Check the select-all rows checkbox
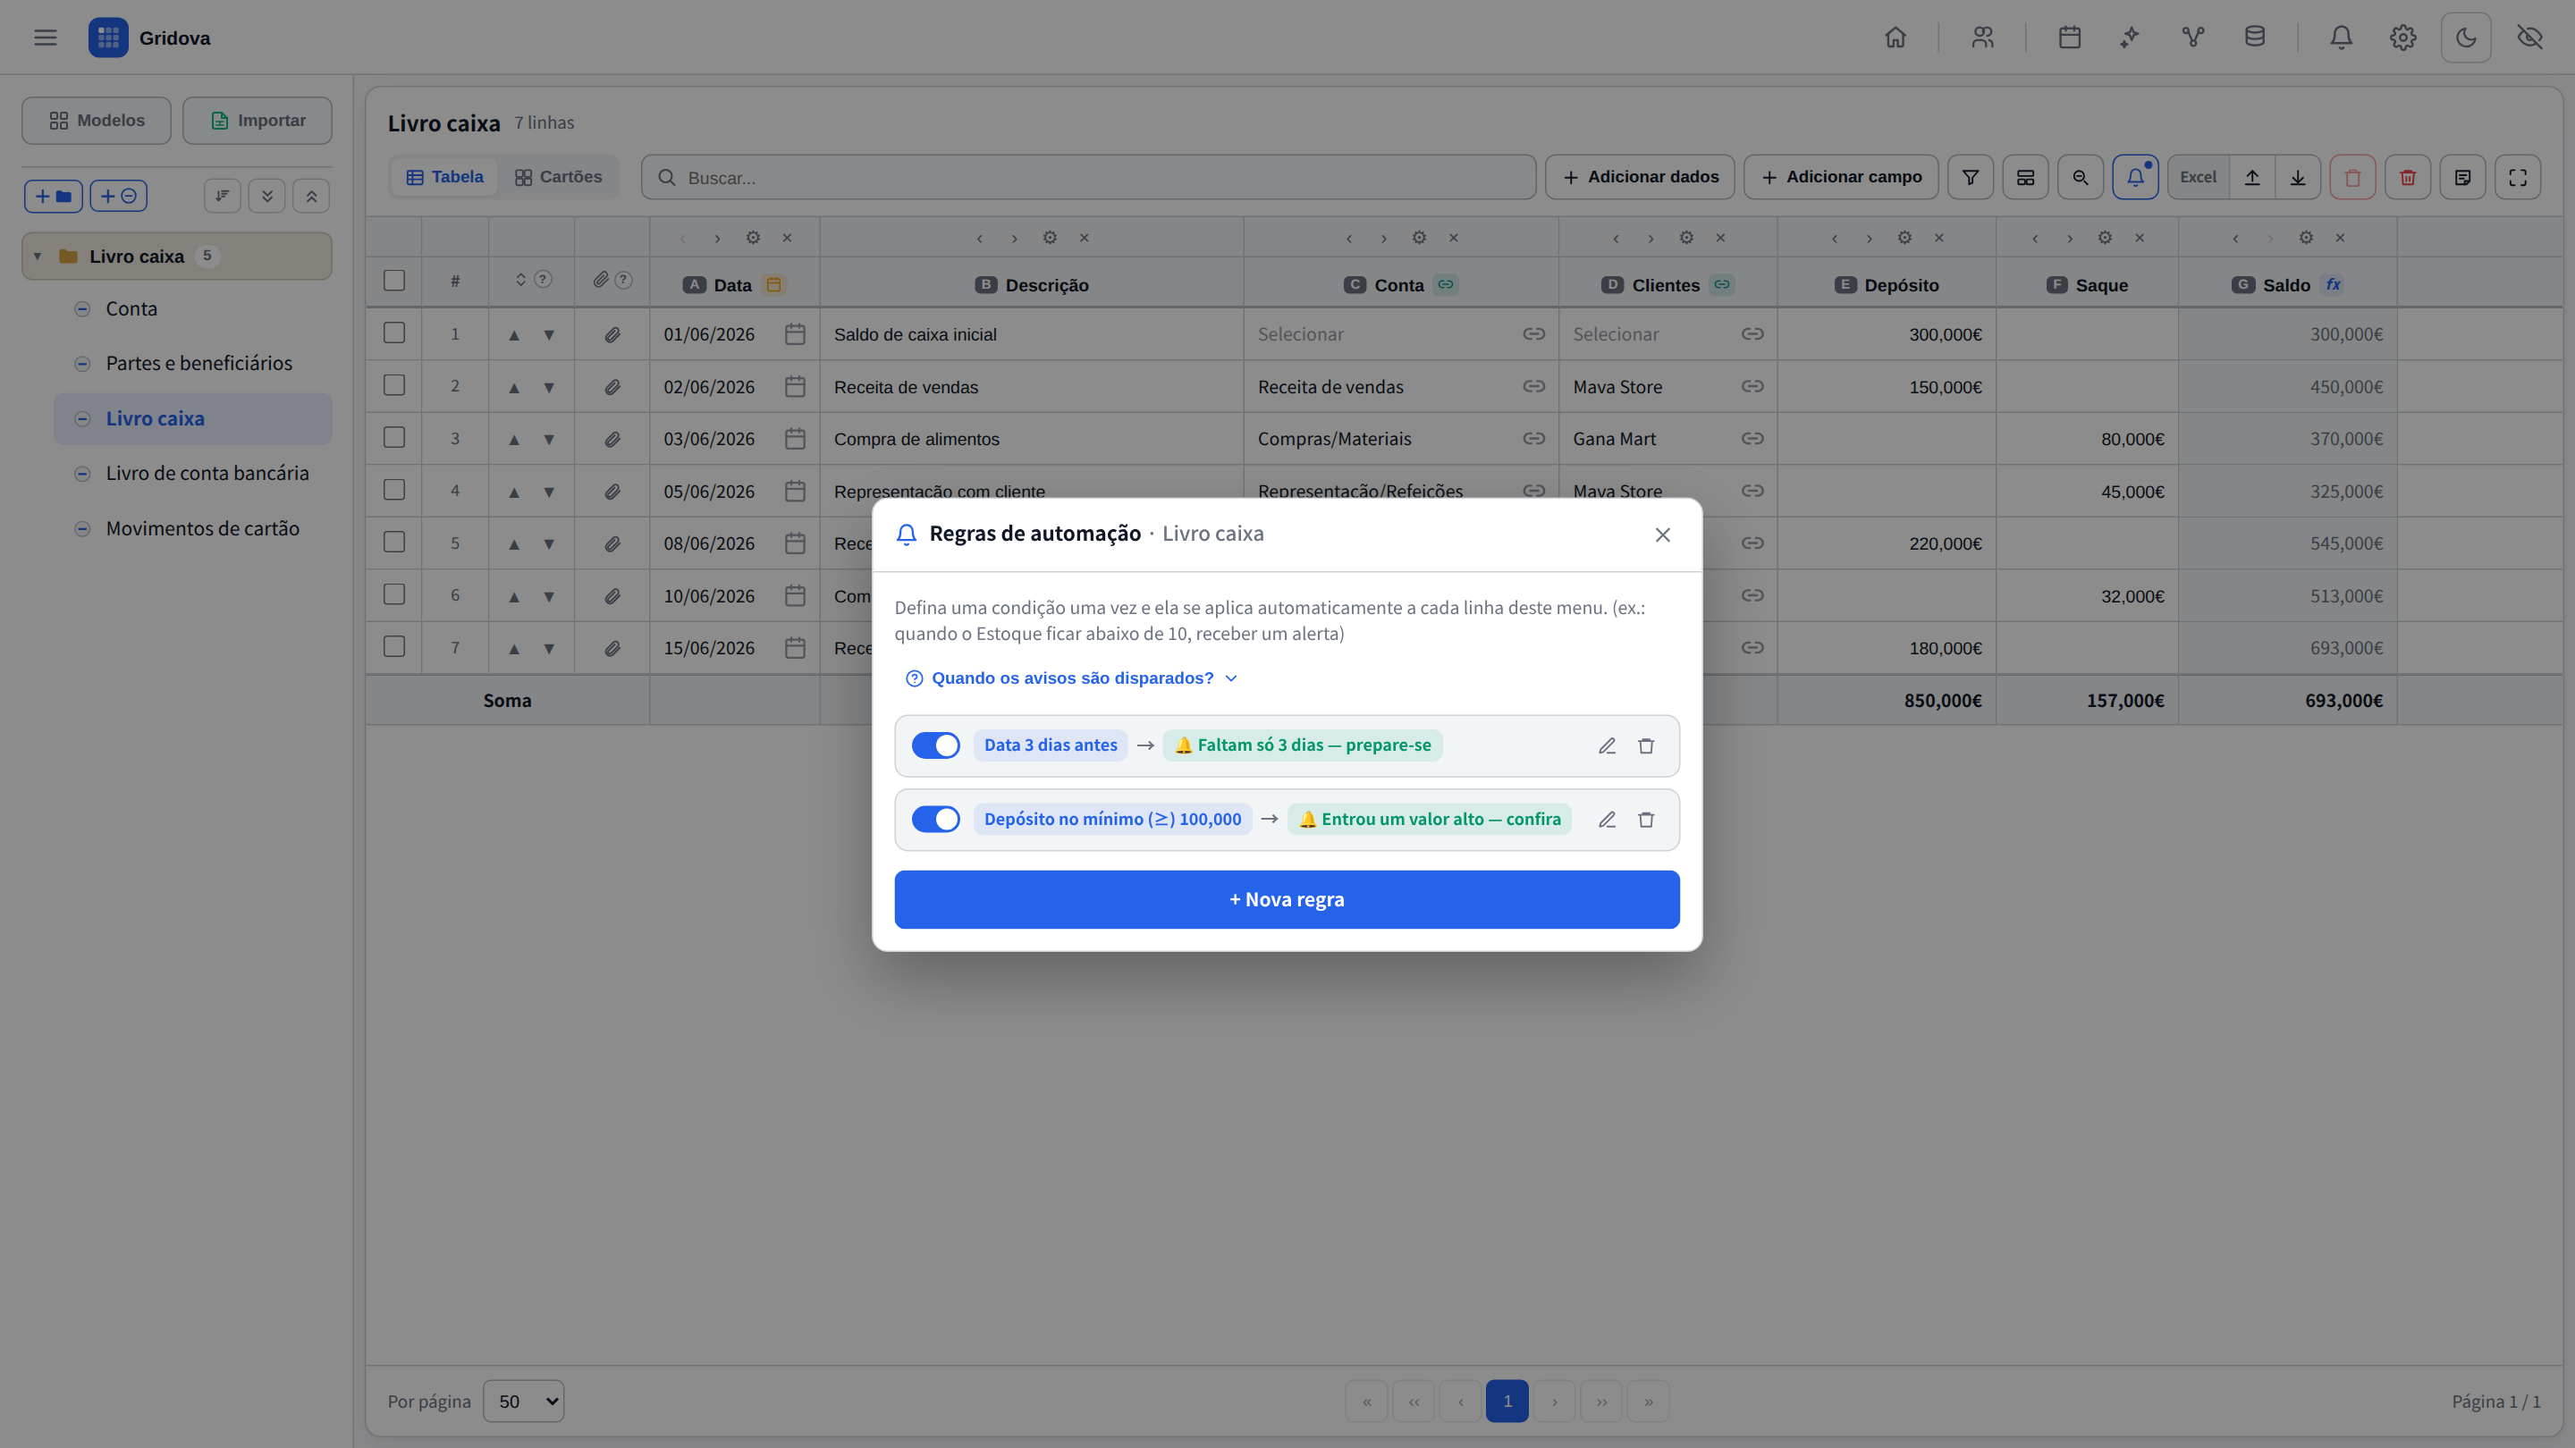 (393, 281)
